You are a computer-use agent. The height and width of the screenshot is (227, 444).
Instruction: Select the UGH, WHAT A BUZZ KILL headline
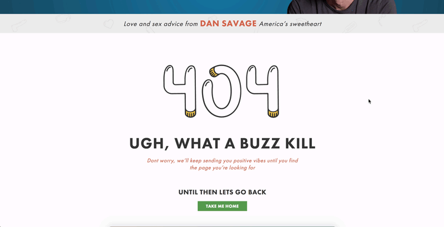coord(223,143)
